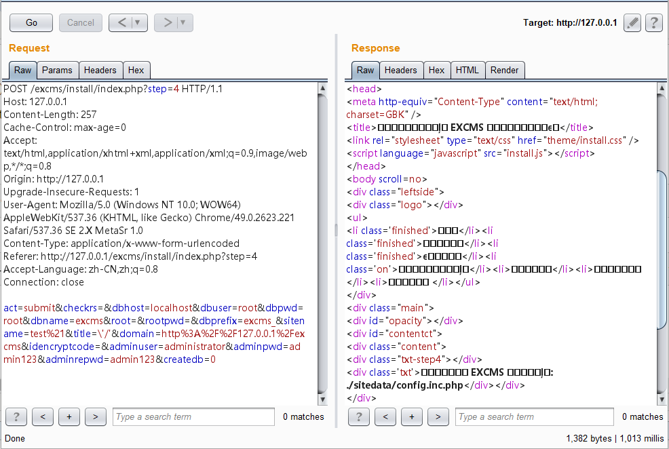Click the adminuser=administrator parameter

pyautogui.click(x=167, y=347)
